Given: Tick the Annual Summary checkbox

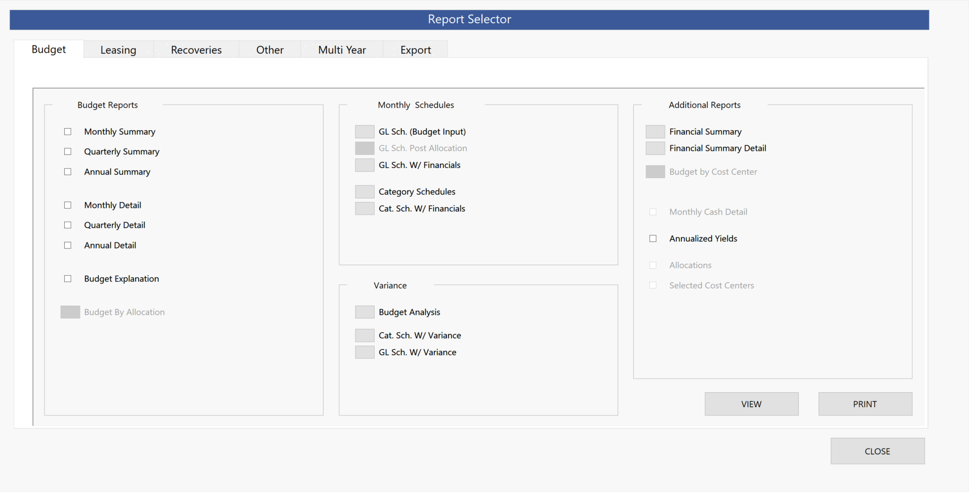Looking at the screenshot, I should click(68, 172).
